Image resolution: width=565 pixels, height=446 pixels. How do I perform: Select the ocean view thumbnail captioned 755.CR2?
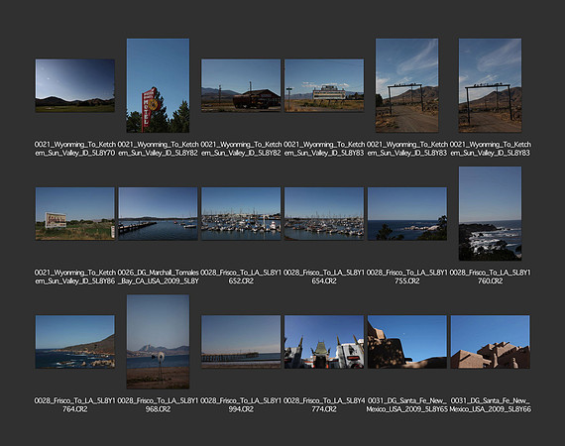pyautogui.click(x=407, y=214)
